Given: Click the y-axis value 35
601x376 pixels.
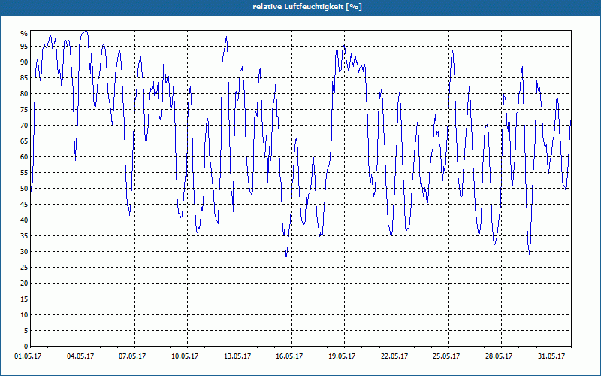Looking at the screenshot, I should [24, 235].
